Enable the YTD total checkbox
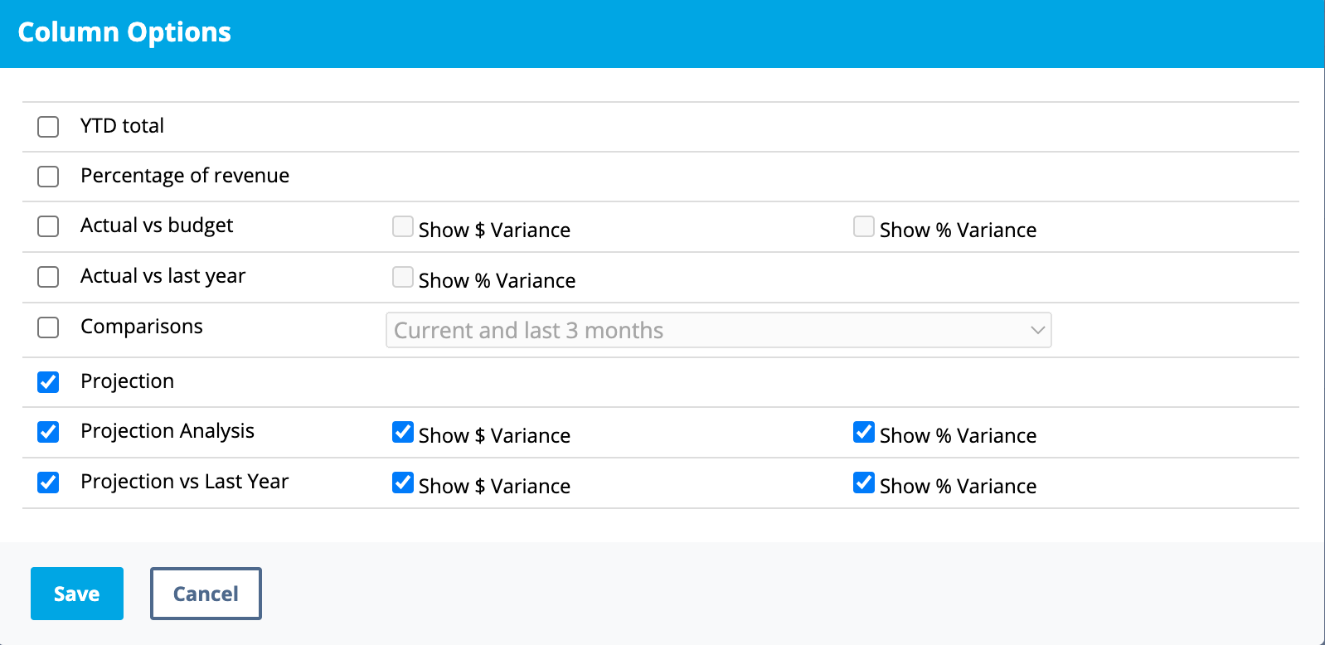Screen dimensions: 1325x645 point(48,127)
